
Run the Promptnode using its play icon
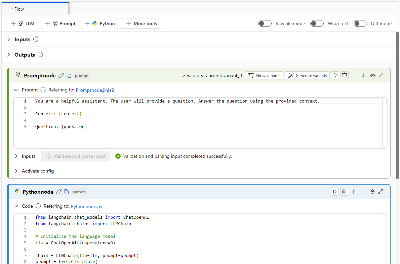pyautogui.click(x=335, y=75)
